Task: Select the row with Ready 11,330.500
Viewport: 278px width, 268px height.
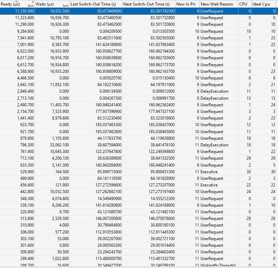Action: coord(139,11)
